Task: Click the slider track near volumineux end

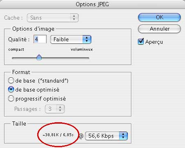Action: (85, 58)
